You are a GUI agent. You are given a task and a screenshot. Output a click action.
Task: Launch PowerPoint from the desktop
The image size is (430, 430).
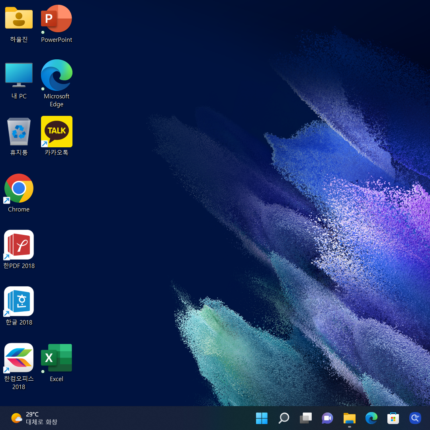[x=57, y=18]
